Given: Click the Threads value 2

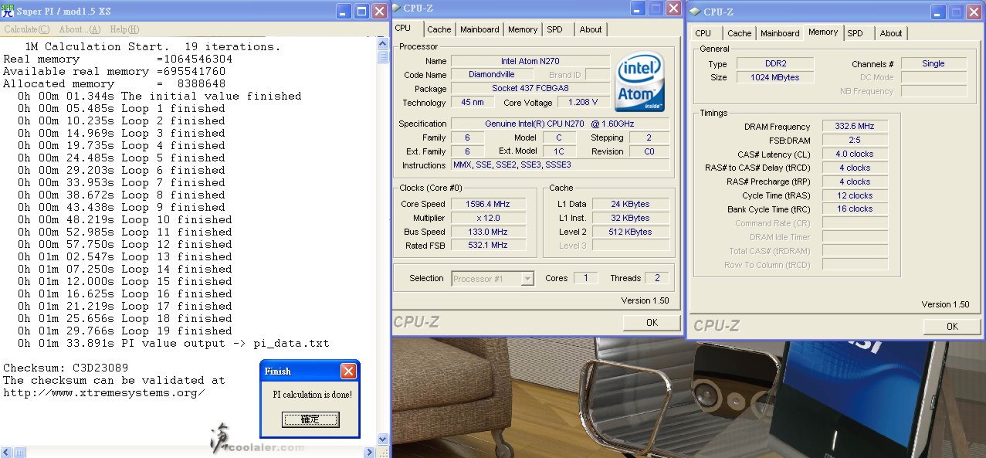Looking at the screenshot, I should 657,278.
